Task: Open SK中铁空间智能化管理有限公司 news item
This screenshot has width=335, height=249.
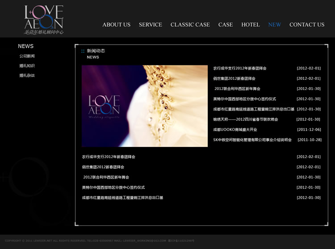Action: point(252,140)
